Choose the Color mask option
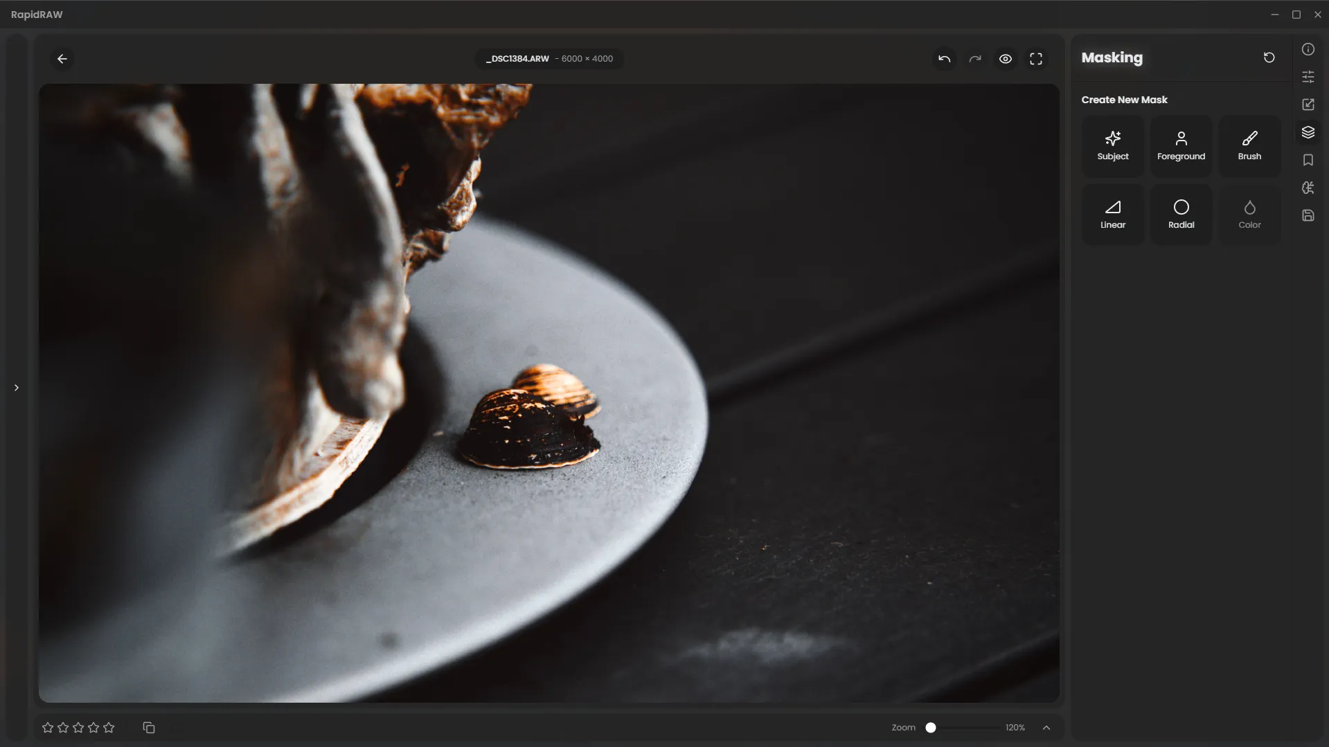Screen dimensions: 1329x747 point(1249,215)
